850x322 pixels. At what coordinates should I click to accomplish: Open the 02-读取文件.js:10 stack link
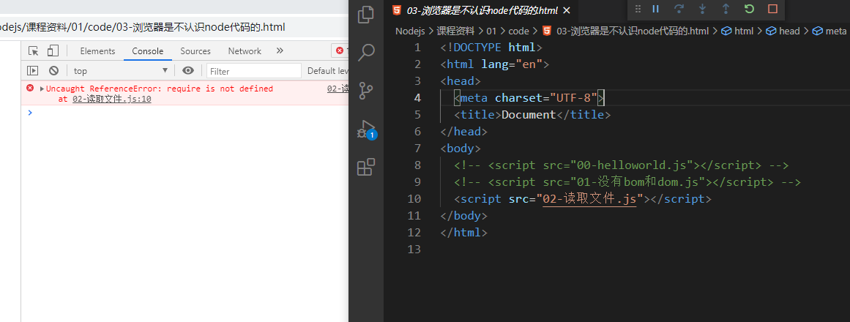pyautogui.click(x=112, y=100)
